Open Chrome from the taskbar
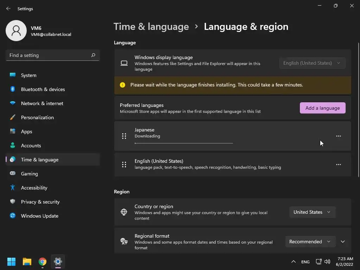The image size is (360, 270). click(x=43, y=262)
